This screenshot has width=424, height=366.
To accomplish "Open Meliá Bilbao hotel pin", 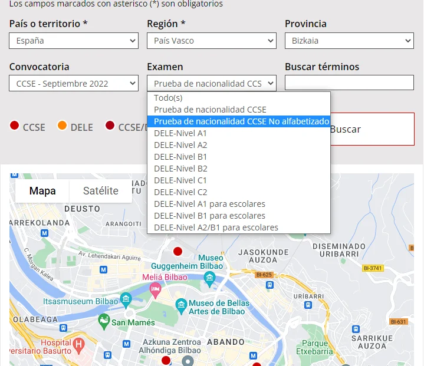I will click(x=155, y=291).
